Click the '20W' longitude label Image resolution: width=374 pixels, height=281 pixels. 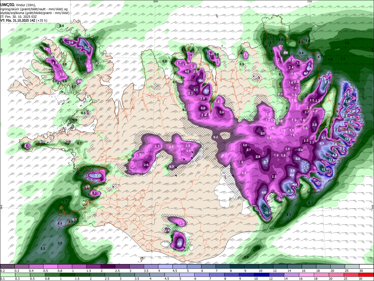point(155,1)
